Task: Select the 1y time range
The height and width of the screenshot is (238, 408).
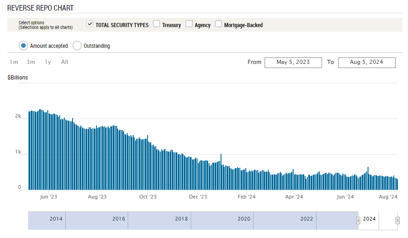Action: 48,62
